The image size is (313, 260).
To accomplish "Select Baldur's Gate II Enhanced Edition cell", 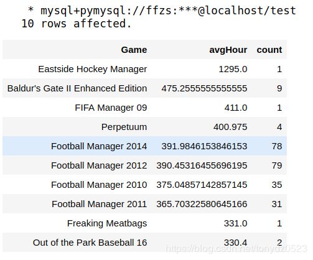I will (77, 88).
